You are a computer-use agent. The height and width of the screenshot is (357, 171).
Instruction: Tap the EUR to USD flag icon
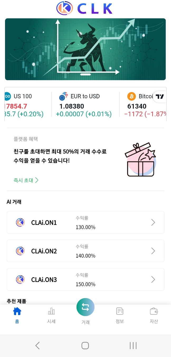[63, 96]
